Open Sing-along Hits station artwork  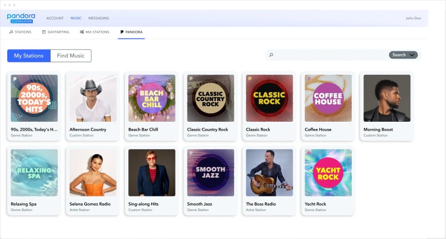pos(152,173)
